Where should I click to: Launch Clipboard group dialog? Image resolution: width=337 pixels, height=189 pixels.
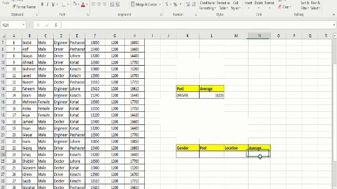[x=37, y=15]
